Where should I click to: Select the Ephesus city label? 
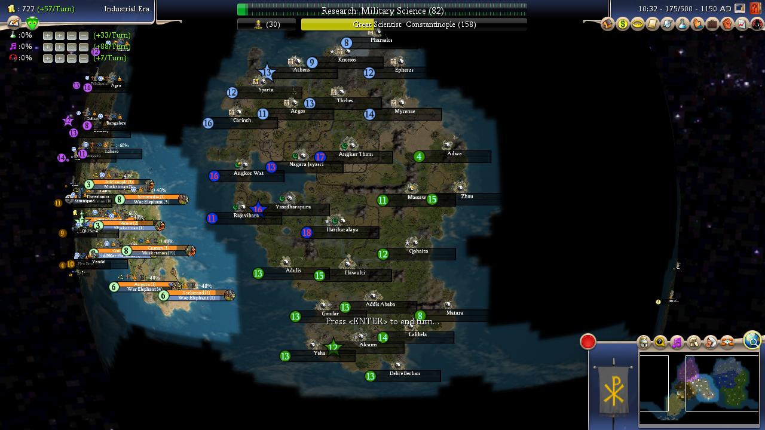click(x=404, y=70)
